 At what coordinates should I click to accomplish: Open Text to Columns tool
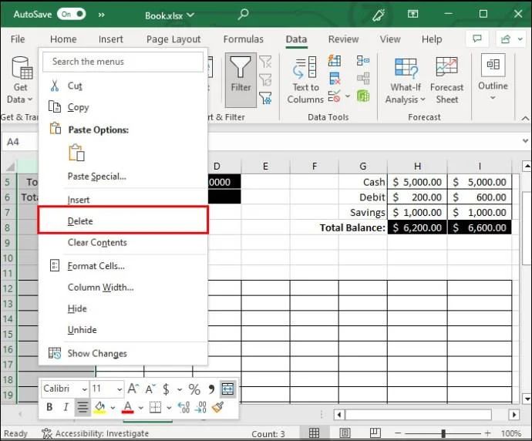[x=305, y=82]
